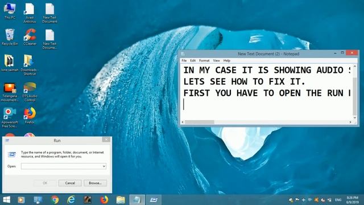Launch Firefox from the taskbar

(104, 200)
